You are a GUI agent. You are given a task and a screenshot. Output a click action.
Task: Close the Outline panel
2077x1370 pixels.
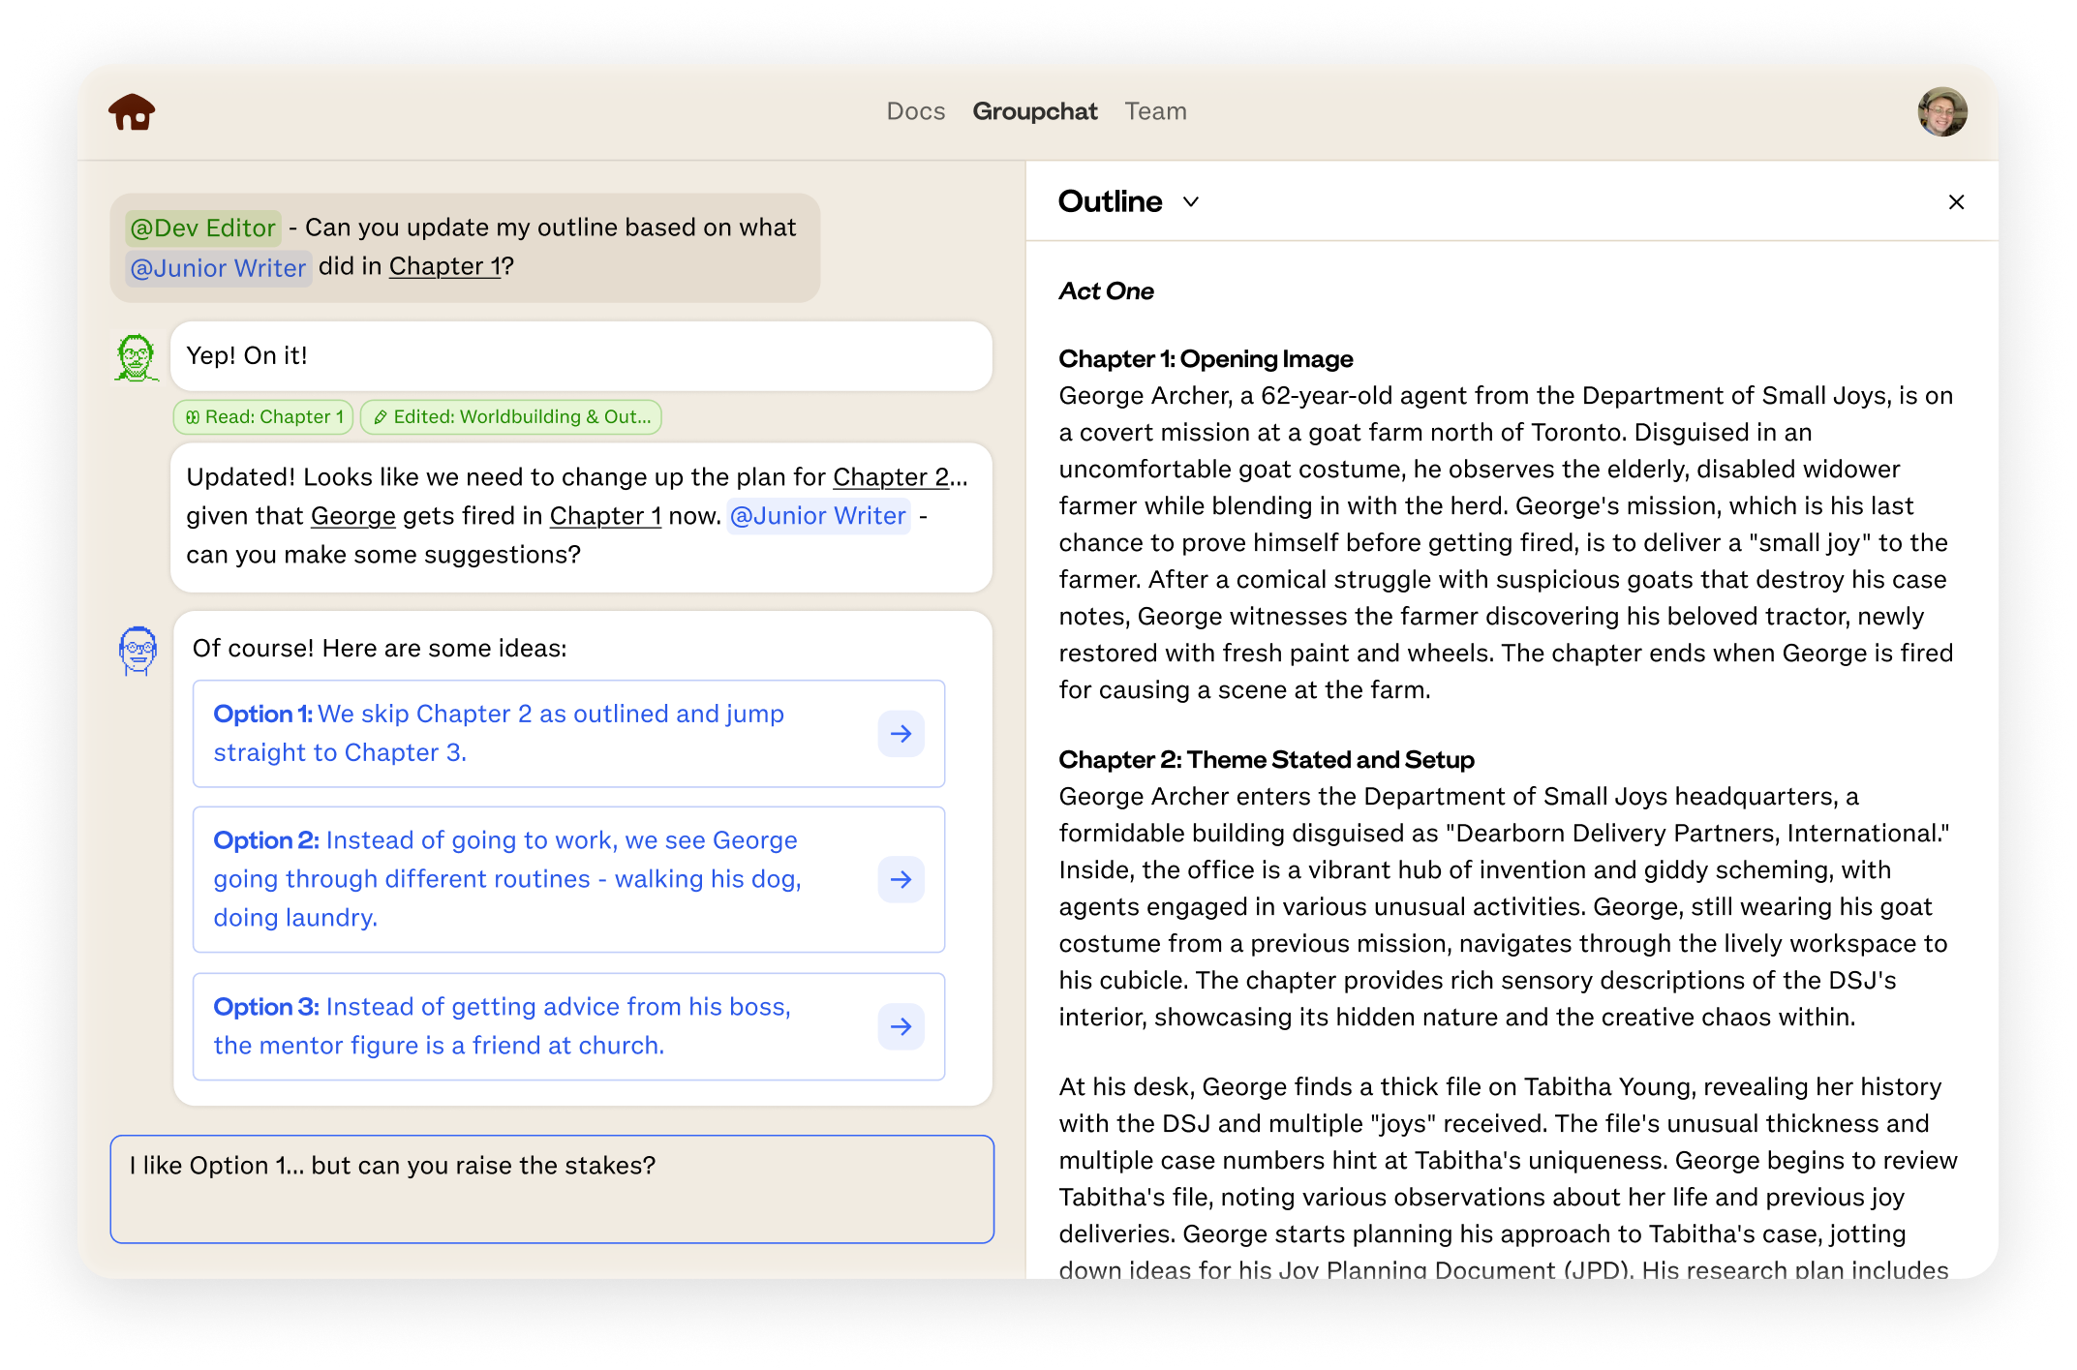pyautogui.click(x=1956, y=201)
